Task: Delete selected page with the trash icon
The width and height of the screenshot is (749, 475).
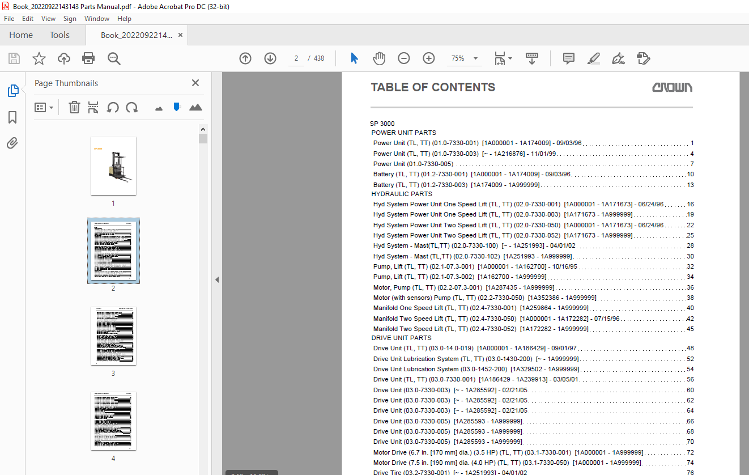Action: (74, 107)
